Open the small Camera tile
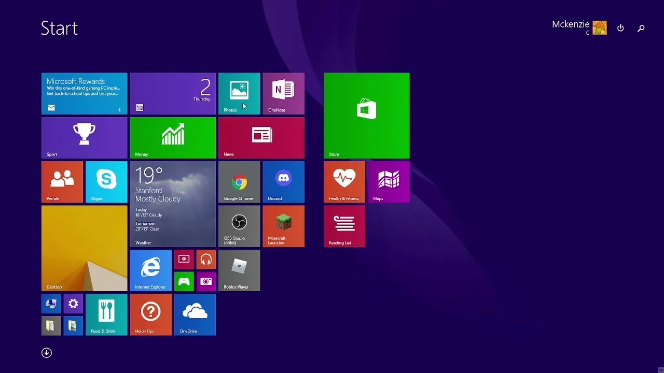664x373 pixels. point(206,281)
